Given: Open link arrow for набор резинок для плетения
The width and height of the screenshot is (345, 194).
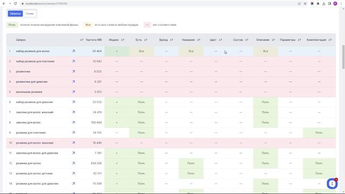Looking at the screenshot, I should tap(73, 61).
